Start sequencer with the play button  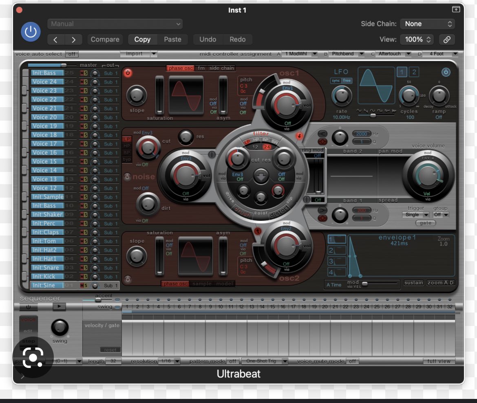pyautogui.click(x=60, y=306)
